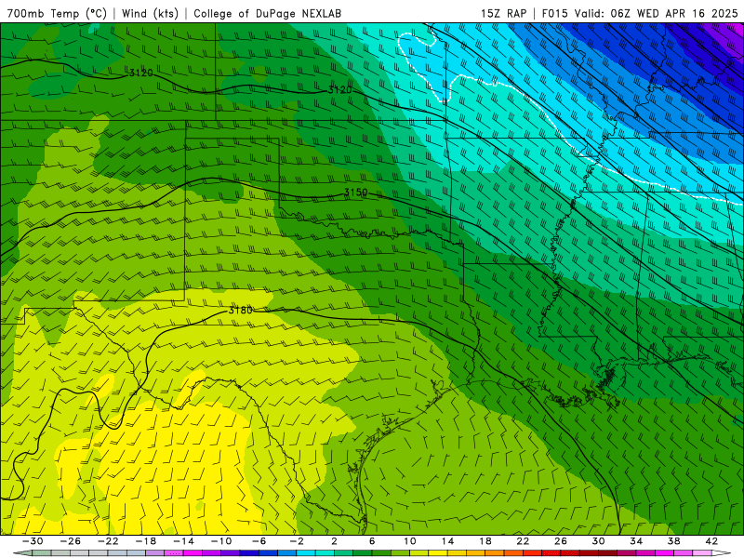
Task: Click the −10 legend tick label
Action: [221, 541]
